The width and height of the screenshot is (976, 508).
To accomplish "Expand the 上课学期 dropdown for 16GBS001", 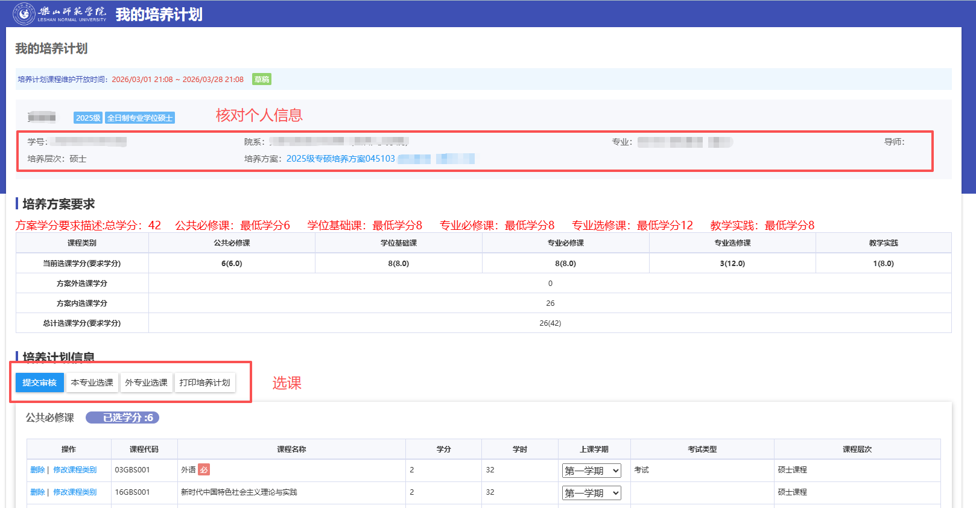I will coord(591,493).
